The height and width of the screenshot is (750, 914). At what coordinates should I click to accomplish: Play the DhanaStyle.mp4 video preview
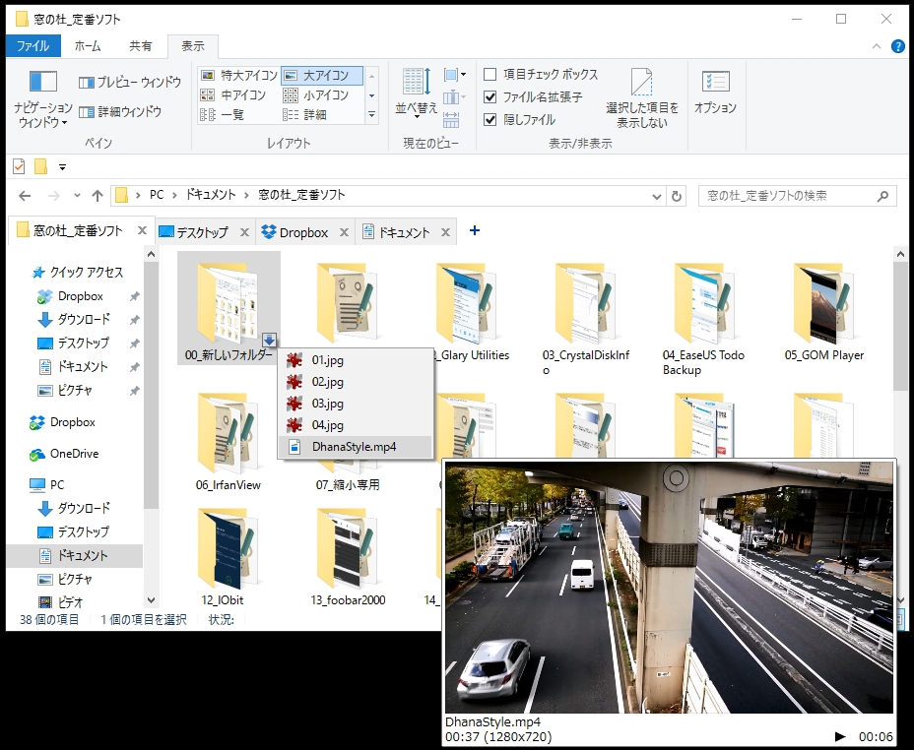click(x=839, y=735)
